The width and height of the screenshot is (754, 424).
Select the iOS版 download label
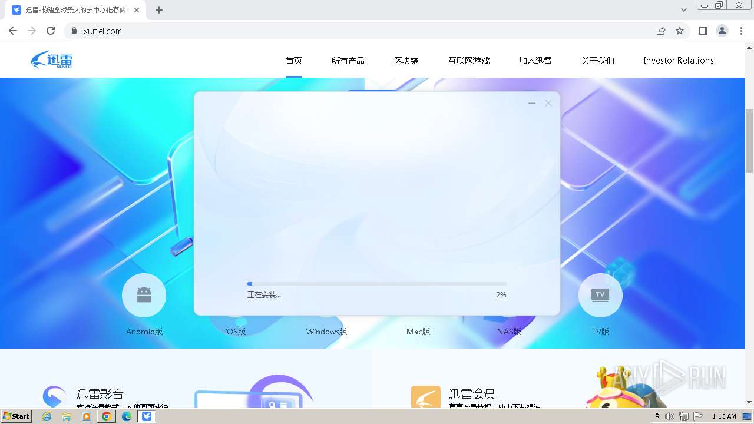tap(235, 332)
